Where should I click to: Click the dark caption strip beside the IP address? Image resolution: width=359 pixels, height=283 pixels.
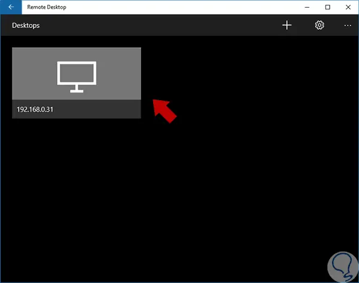tap(98, 109)
